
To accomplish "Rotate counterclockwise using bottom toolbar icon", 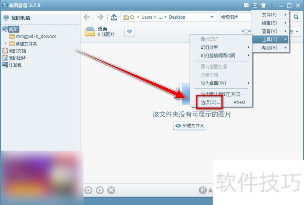I will click(x=88, y=190).
